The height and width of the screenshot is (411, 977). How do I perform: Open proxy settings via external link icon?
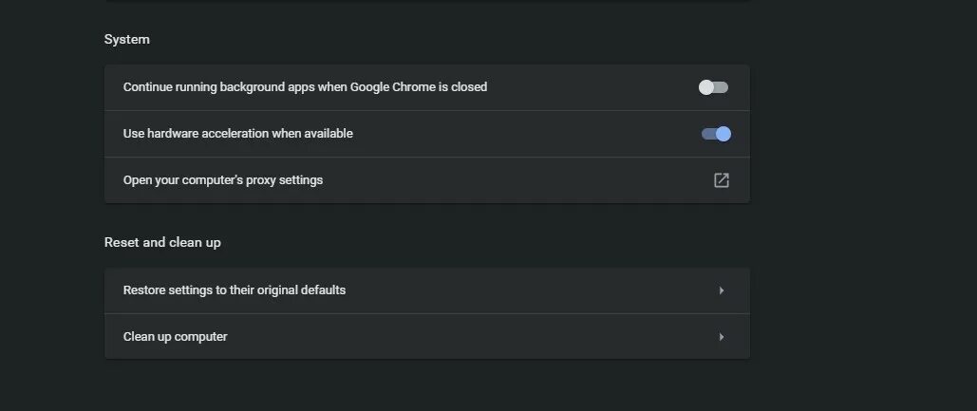click(721, 180)
